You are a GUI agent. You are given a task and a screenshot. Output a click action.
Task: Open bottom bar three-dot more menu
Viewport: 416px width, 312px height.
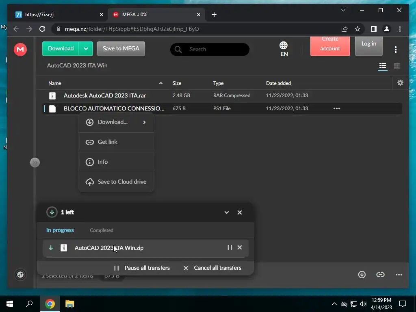(399, 275)
